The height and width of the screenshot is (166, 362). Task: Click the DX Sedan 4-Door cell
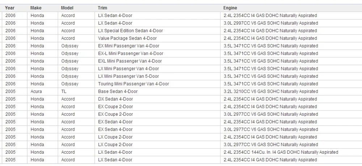pyautogui.click(x=115, y=99)
